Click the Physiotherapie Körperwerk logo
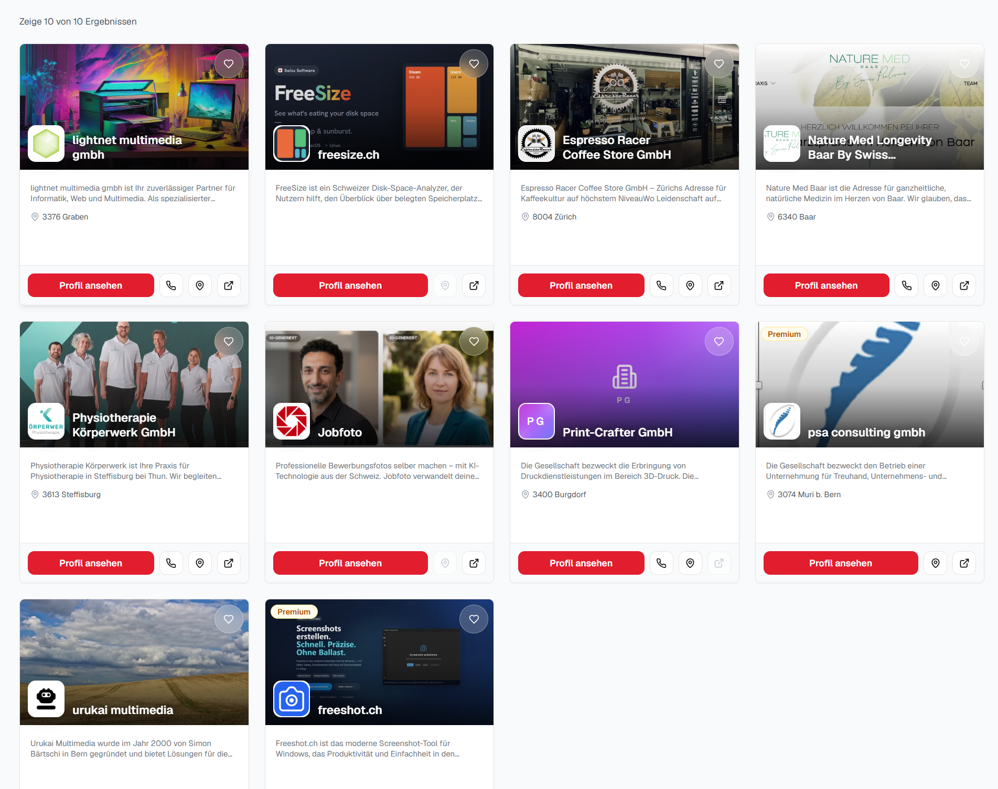 point(46,421)
